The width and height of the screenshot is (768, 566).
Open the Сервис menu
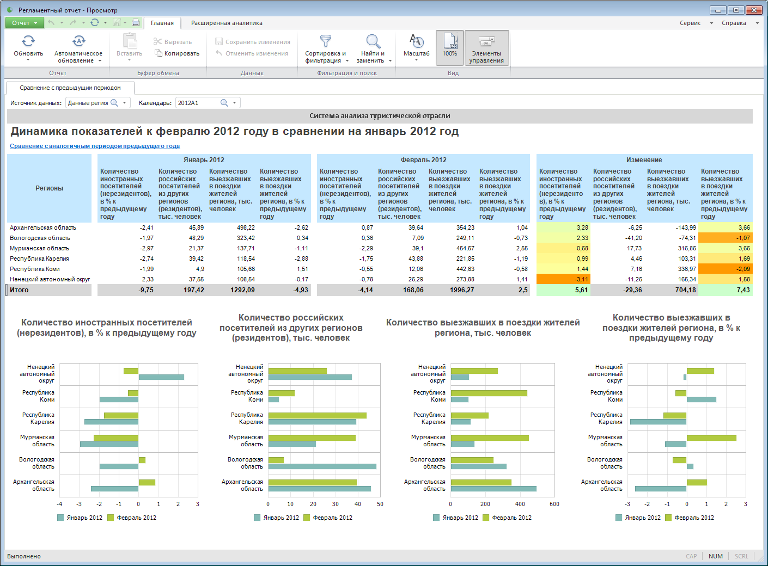(x=690, y=23)
